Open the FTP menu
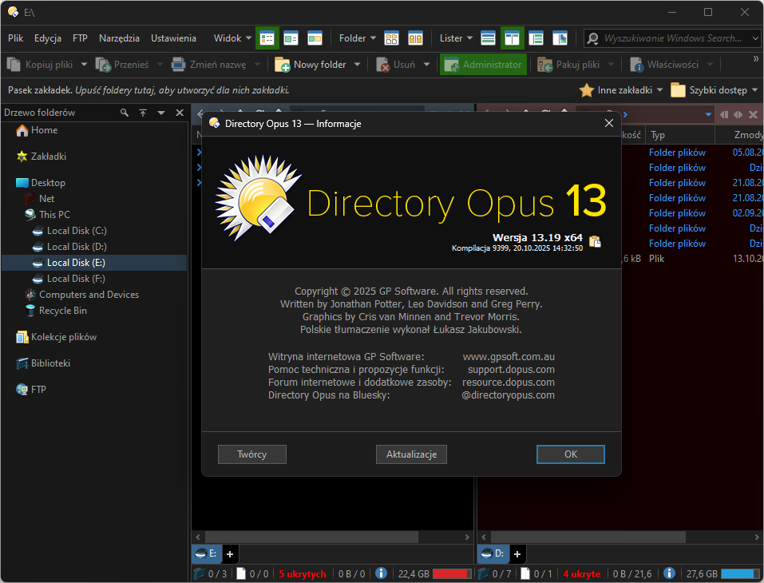Screen dimensions: 764x583 click(x=80, y=38)
